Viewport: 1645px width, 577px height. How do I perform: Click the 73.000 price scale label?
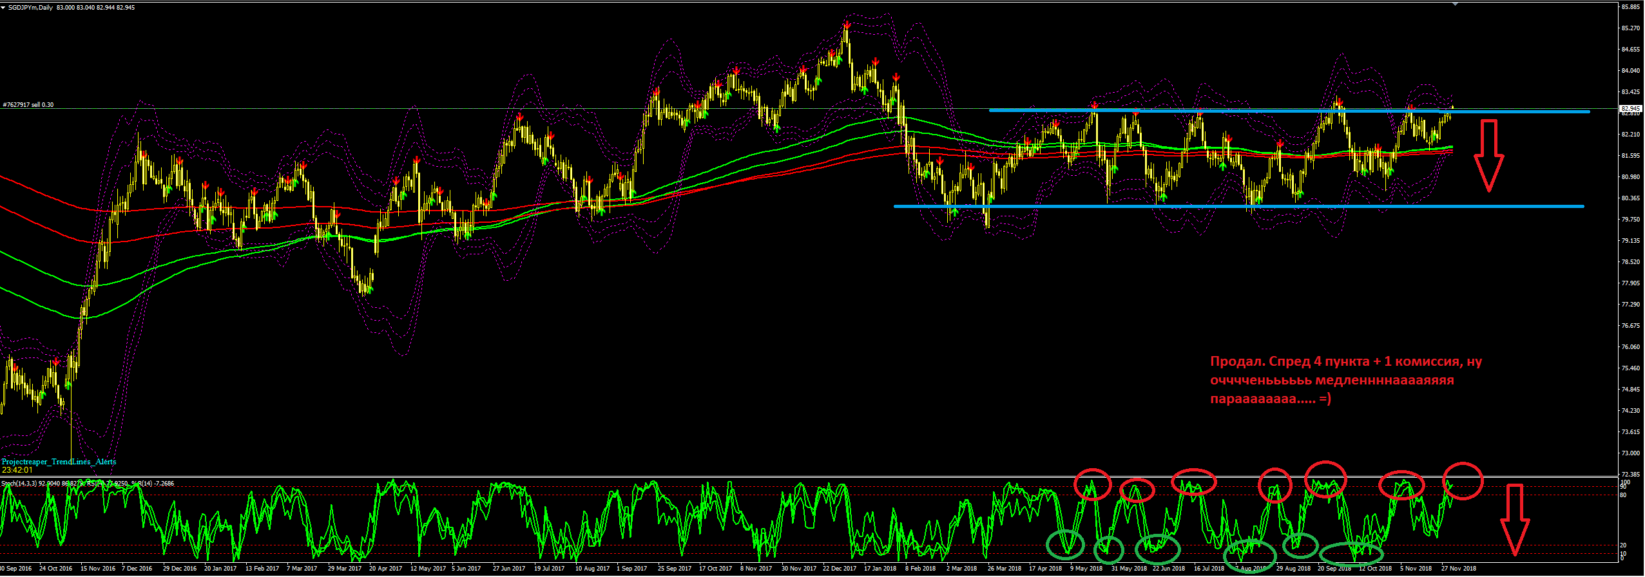coord(1630,453)
